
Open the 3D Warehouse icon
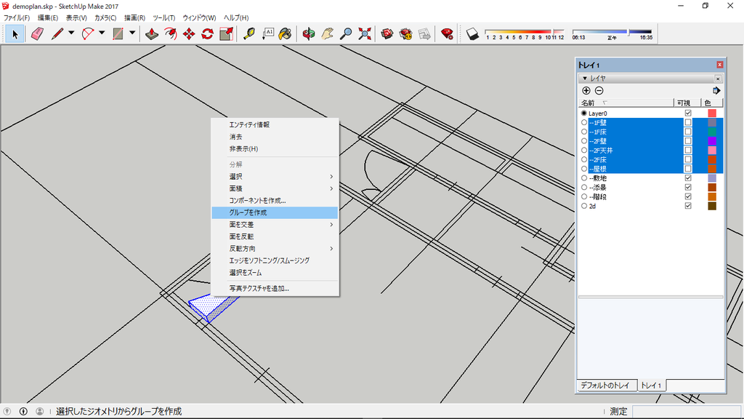pyautogui.click(x=387, y=34)
